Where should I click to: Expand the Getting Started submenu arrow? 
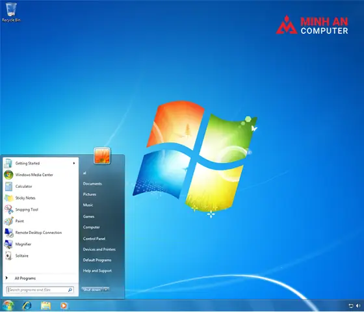(x=74, y=163)
